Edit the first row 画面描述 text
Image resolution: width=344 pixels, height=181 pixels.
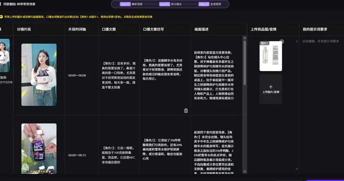(214, 75)
